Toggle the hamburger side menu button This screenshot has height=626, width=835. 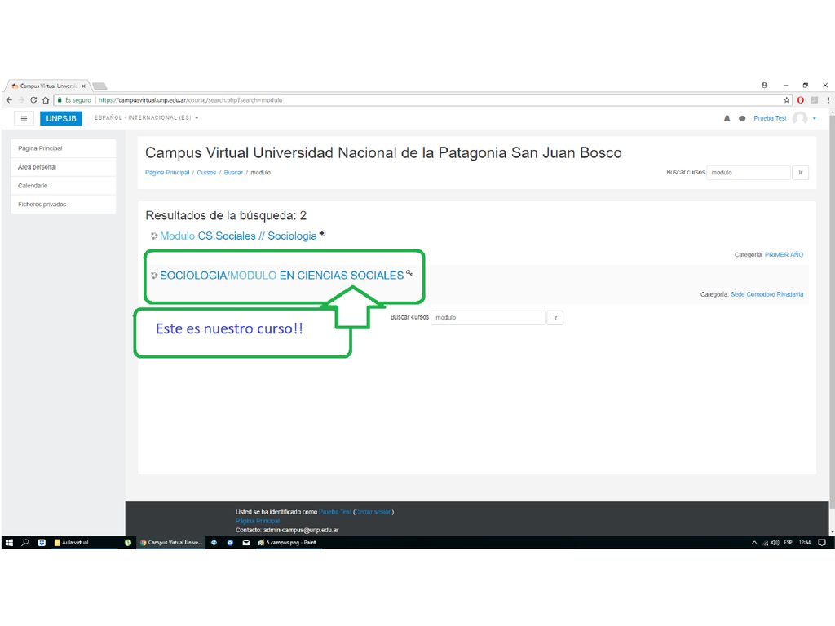(24, 119)
